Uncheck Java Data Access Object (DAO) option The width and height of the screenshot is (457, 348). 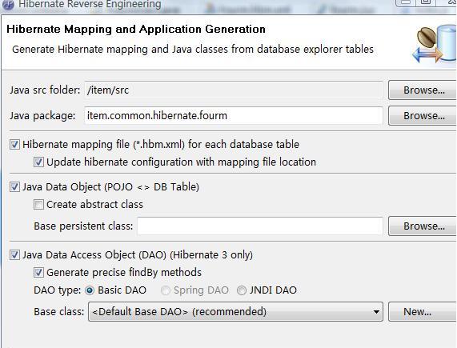[x=14, y=255]
